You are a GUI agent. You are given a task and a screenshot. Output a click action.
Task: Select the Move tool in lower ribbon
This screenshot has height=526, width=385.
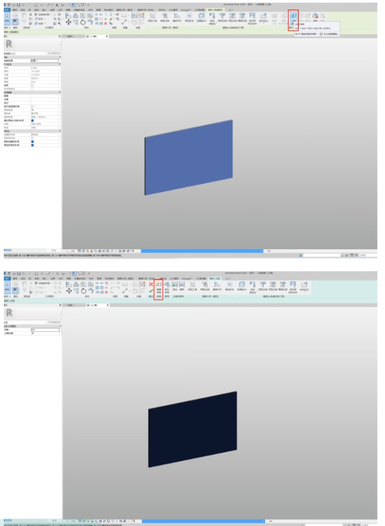pyautogui.click(x=69, y=291)
